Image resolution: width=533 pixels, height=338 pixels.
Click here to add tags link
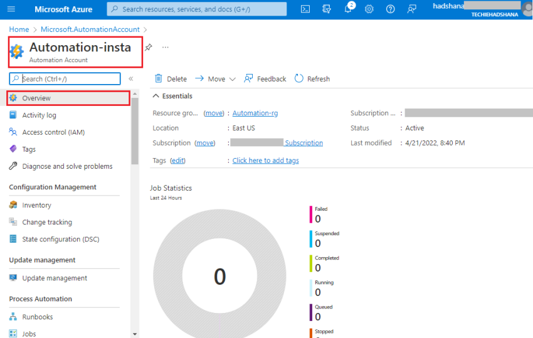tap(265, 161)
